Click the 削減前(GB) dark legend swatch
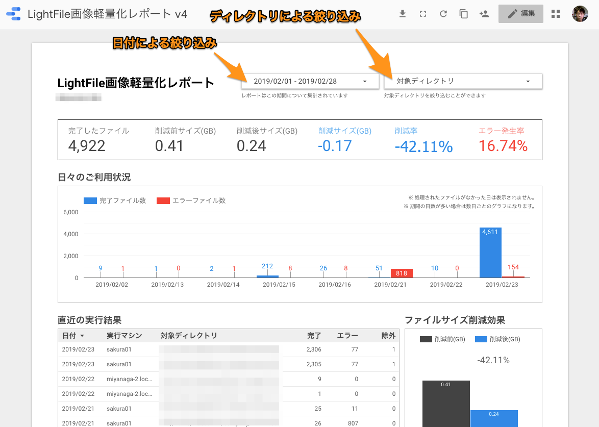The height and width of the screenshot is (427, 599). click(426, 339)
